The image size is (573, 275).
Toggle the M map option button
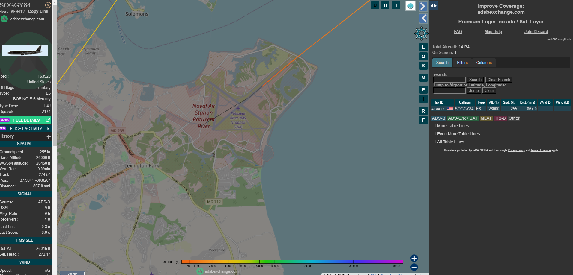click(x=423, y=78)
